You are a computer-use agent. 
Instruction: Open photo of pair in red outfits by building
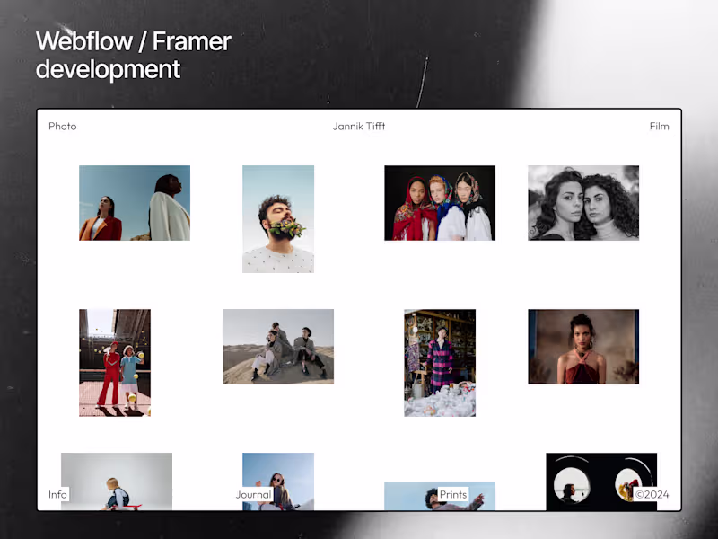[x=115, y=363]
